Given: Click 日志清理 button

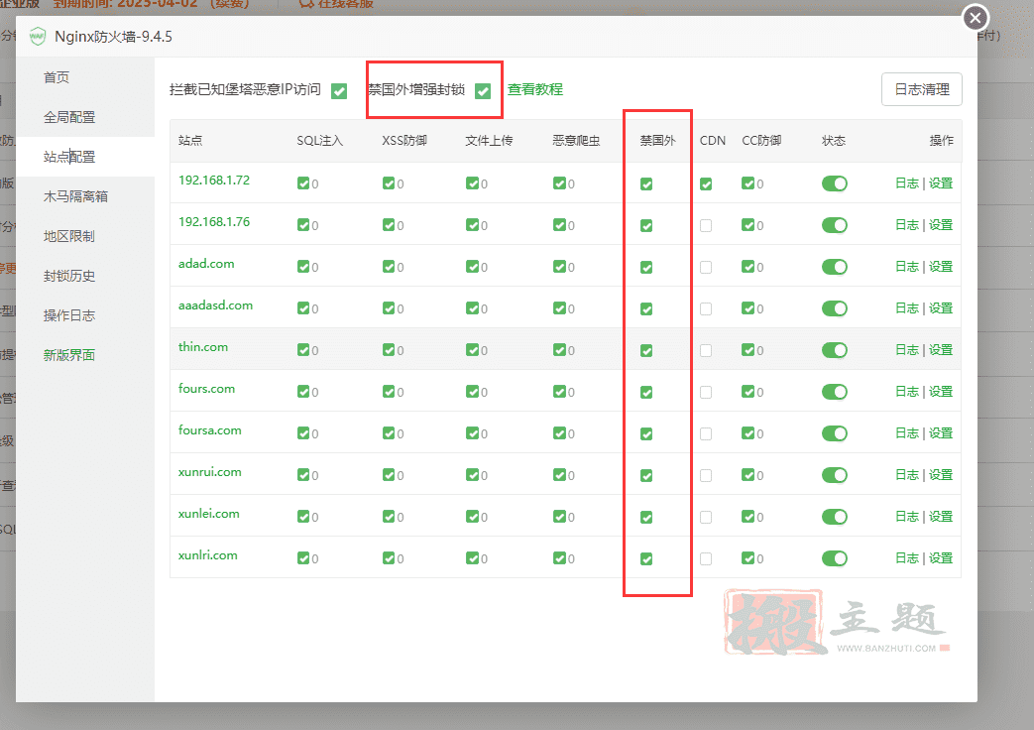Looking at the screenshot, I should [x=921, y=89].
